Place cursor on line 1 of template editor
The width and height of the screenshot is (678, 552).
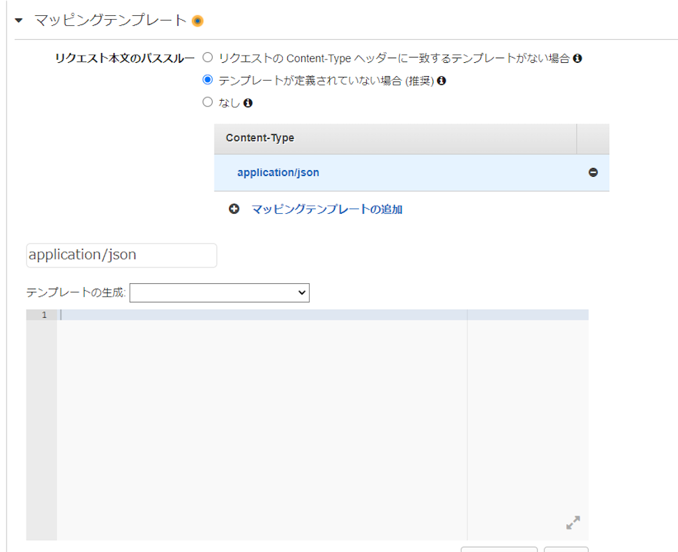[322, 314]
